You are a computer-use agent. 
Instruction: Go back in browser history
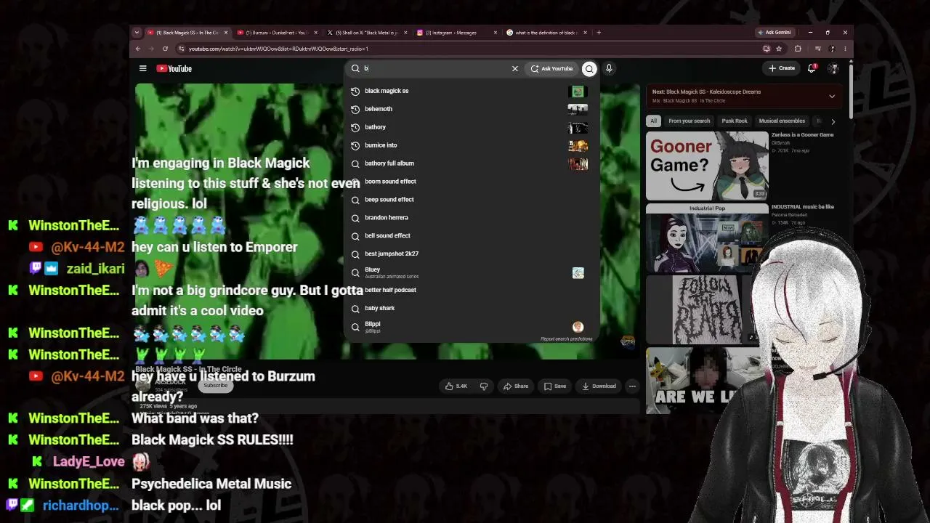[138, 49]
